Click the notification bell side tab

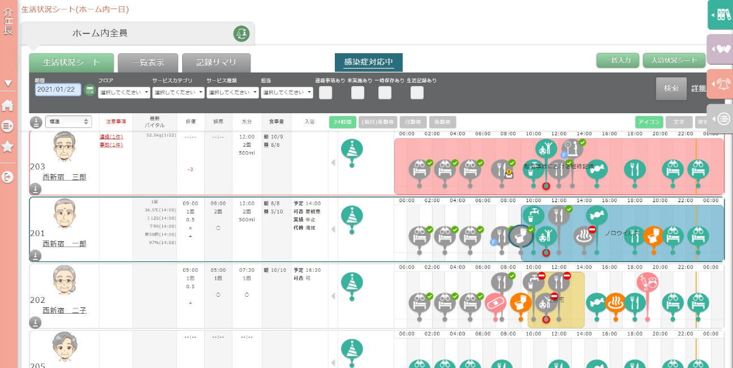tap(721, 84)
